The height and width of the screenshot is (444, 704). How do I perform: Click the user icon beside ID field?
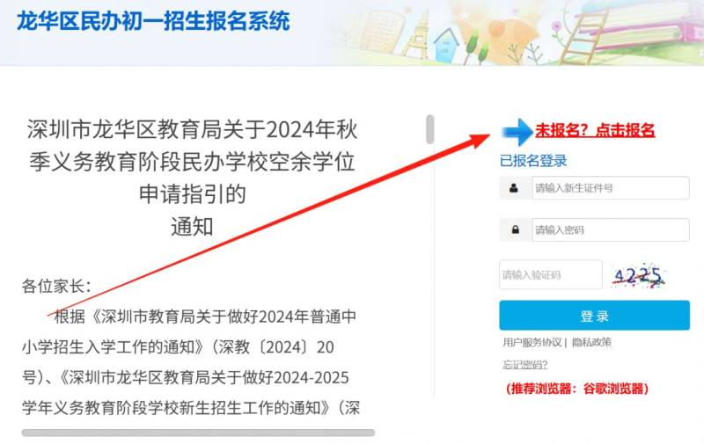[514, 188]
